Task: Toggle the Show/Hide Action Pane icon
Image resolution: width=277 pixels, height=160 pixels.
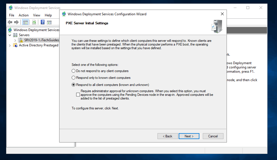Action: [49, 22]
